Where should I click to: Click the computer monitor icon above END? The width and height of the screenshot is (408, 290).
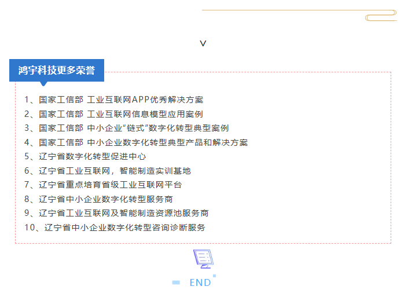202,259
